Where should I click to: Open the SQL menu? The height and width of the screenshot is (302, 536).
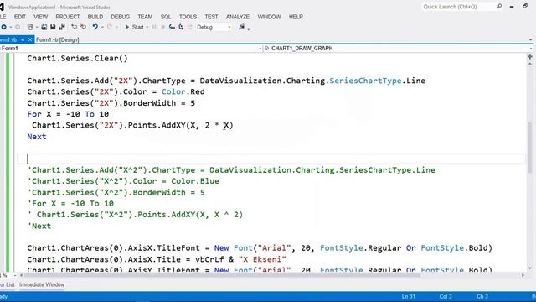(166, 17)
